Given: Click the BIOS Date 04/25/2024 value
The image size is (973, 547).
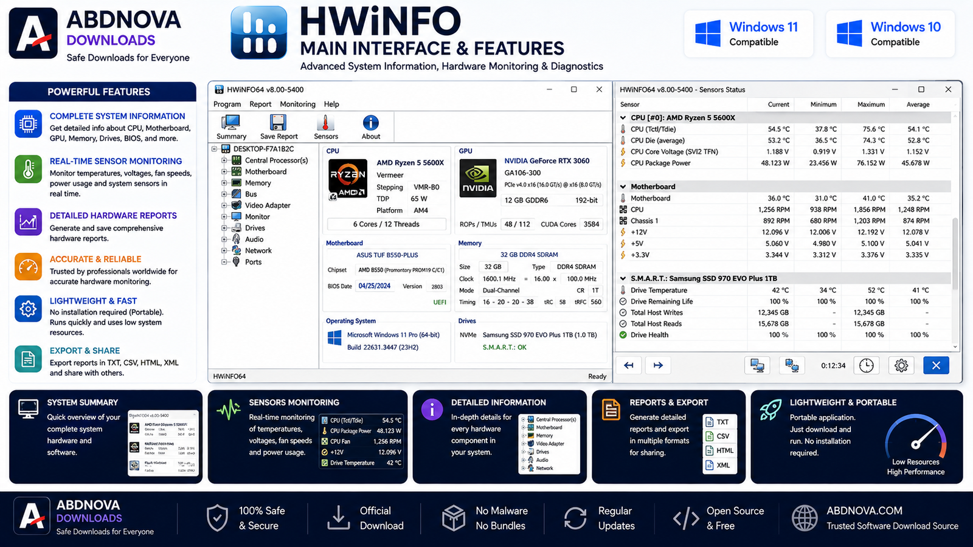Looking at the screenshot, I should [x=374, y=286].
